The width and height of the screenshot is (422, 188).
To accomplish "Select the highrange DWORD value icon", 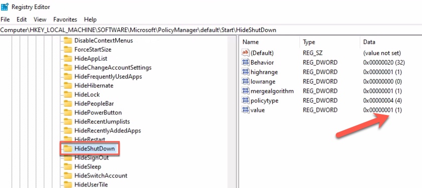I will (246, 72).
